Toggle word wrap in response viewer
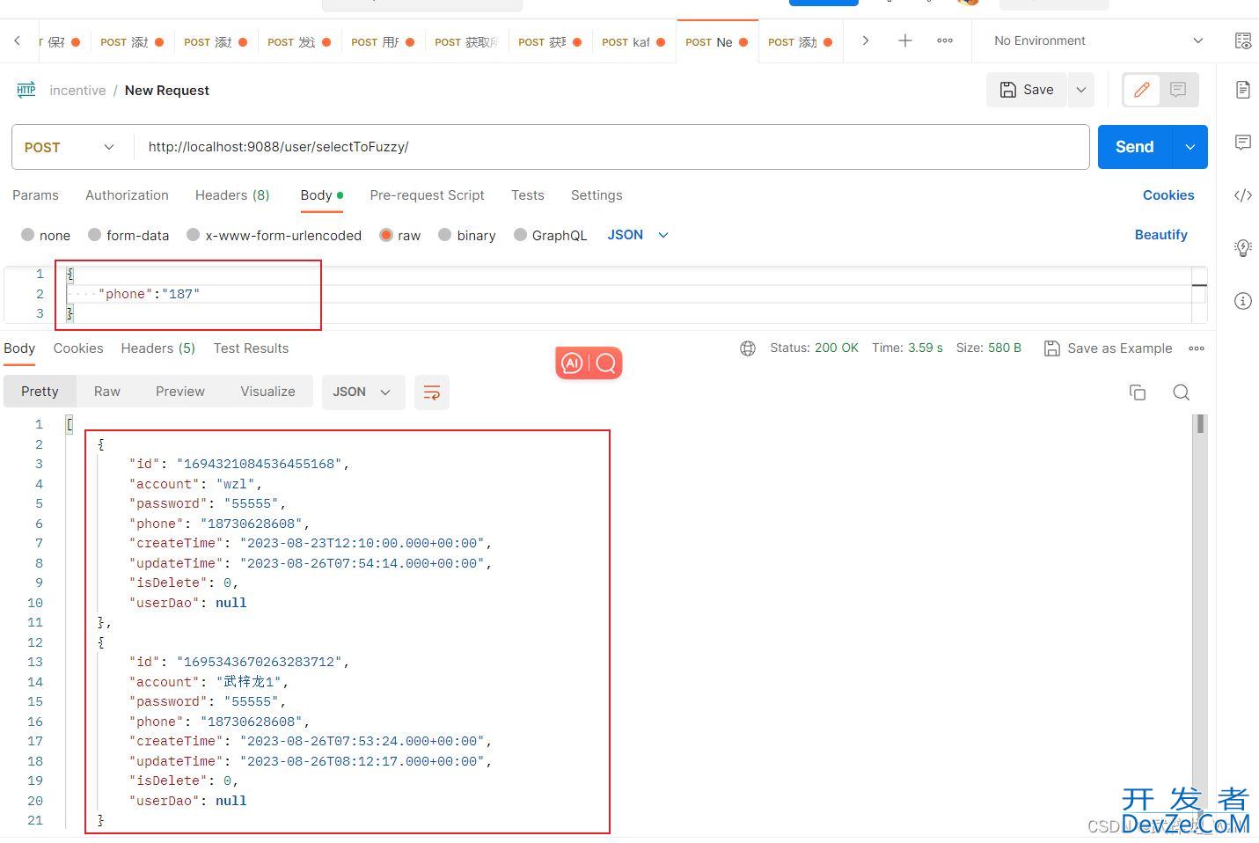 (x=431, y=392)
